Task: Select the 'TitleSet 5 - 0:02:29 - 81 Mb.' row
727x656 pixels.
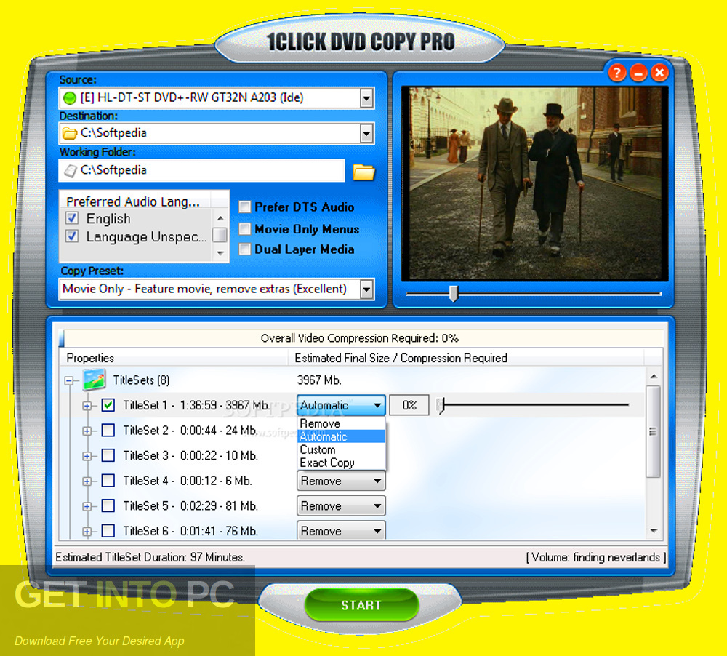Action: pos(190,505)
